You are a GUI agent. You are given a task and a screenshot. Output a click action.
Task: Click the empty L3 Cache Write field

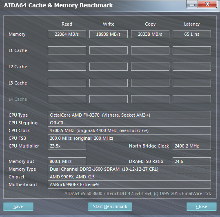pos(109,83)
